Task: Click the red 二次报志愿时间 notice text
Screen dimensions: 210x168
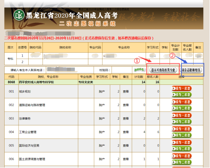Action: click(x=79, y=38)
